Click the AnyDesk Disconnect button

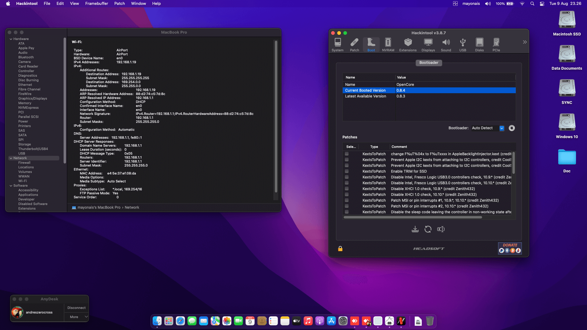tap(76, 308)
